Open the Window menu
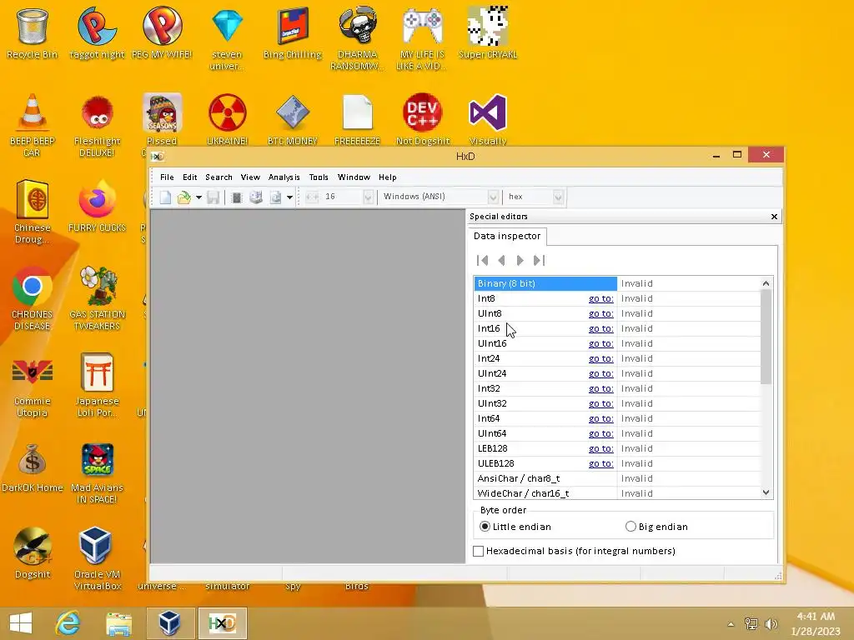 pyautogui.click(x=354, y=177)
